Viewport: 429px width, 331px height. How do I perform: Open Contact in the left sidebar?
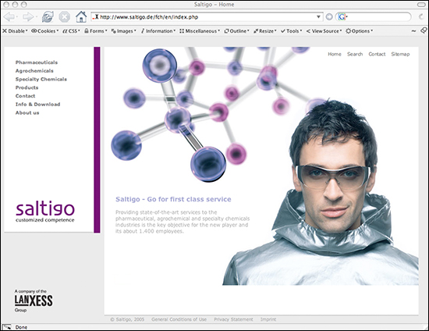point(25,96)
